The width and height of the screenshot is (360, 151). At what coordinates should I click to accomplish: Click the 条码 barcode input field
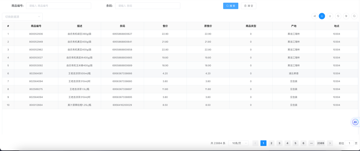point(147,5)
